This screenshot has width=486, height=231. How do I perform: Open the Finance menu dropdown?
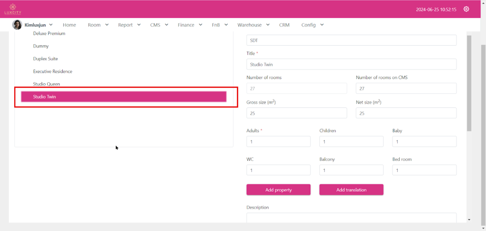coord(190,25)
